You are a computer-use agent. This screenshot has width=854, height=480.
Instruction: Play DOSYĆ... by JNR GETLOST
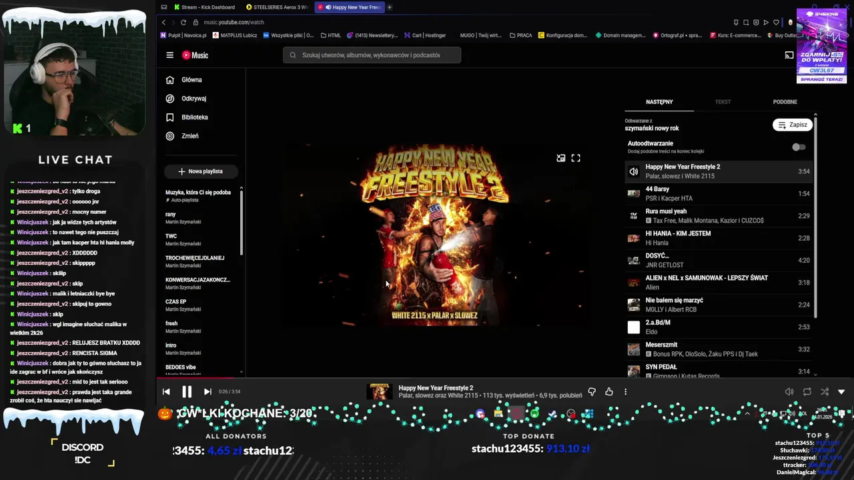click(719, 260)
